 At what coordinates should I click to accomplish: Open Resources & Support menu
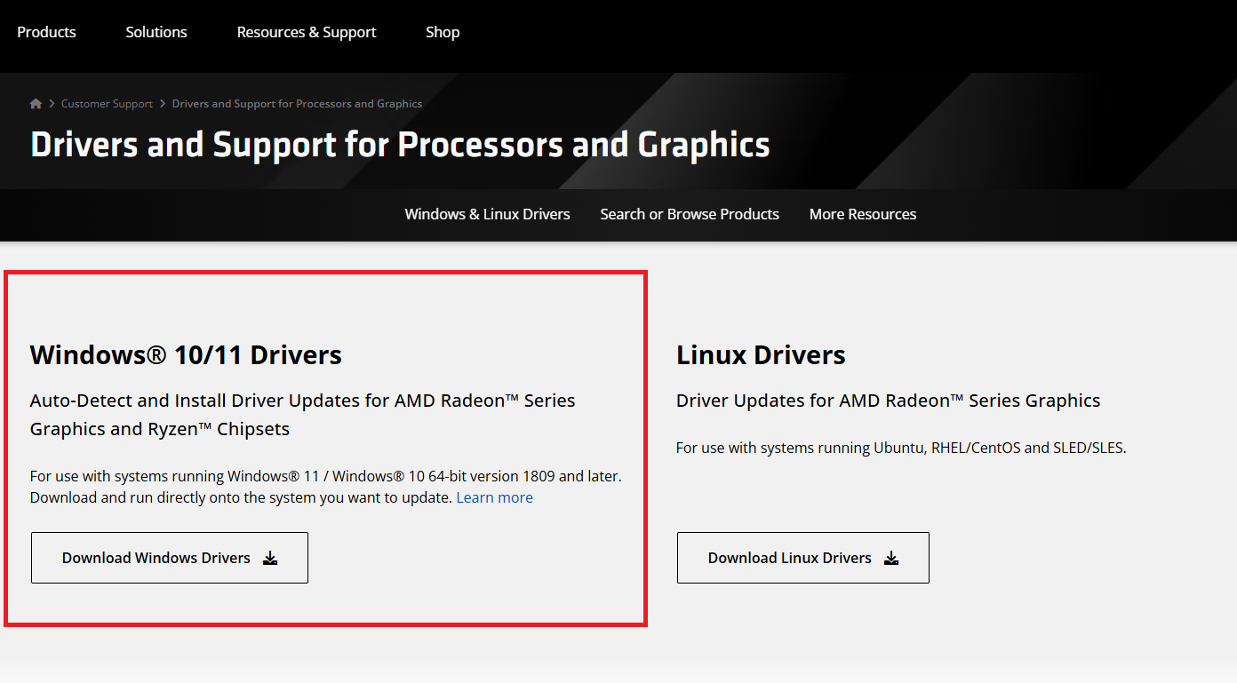[x=307, y=32]
